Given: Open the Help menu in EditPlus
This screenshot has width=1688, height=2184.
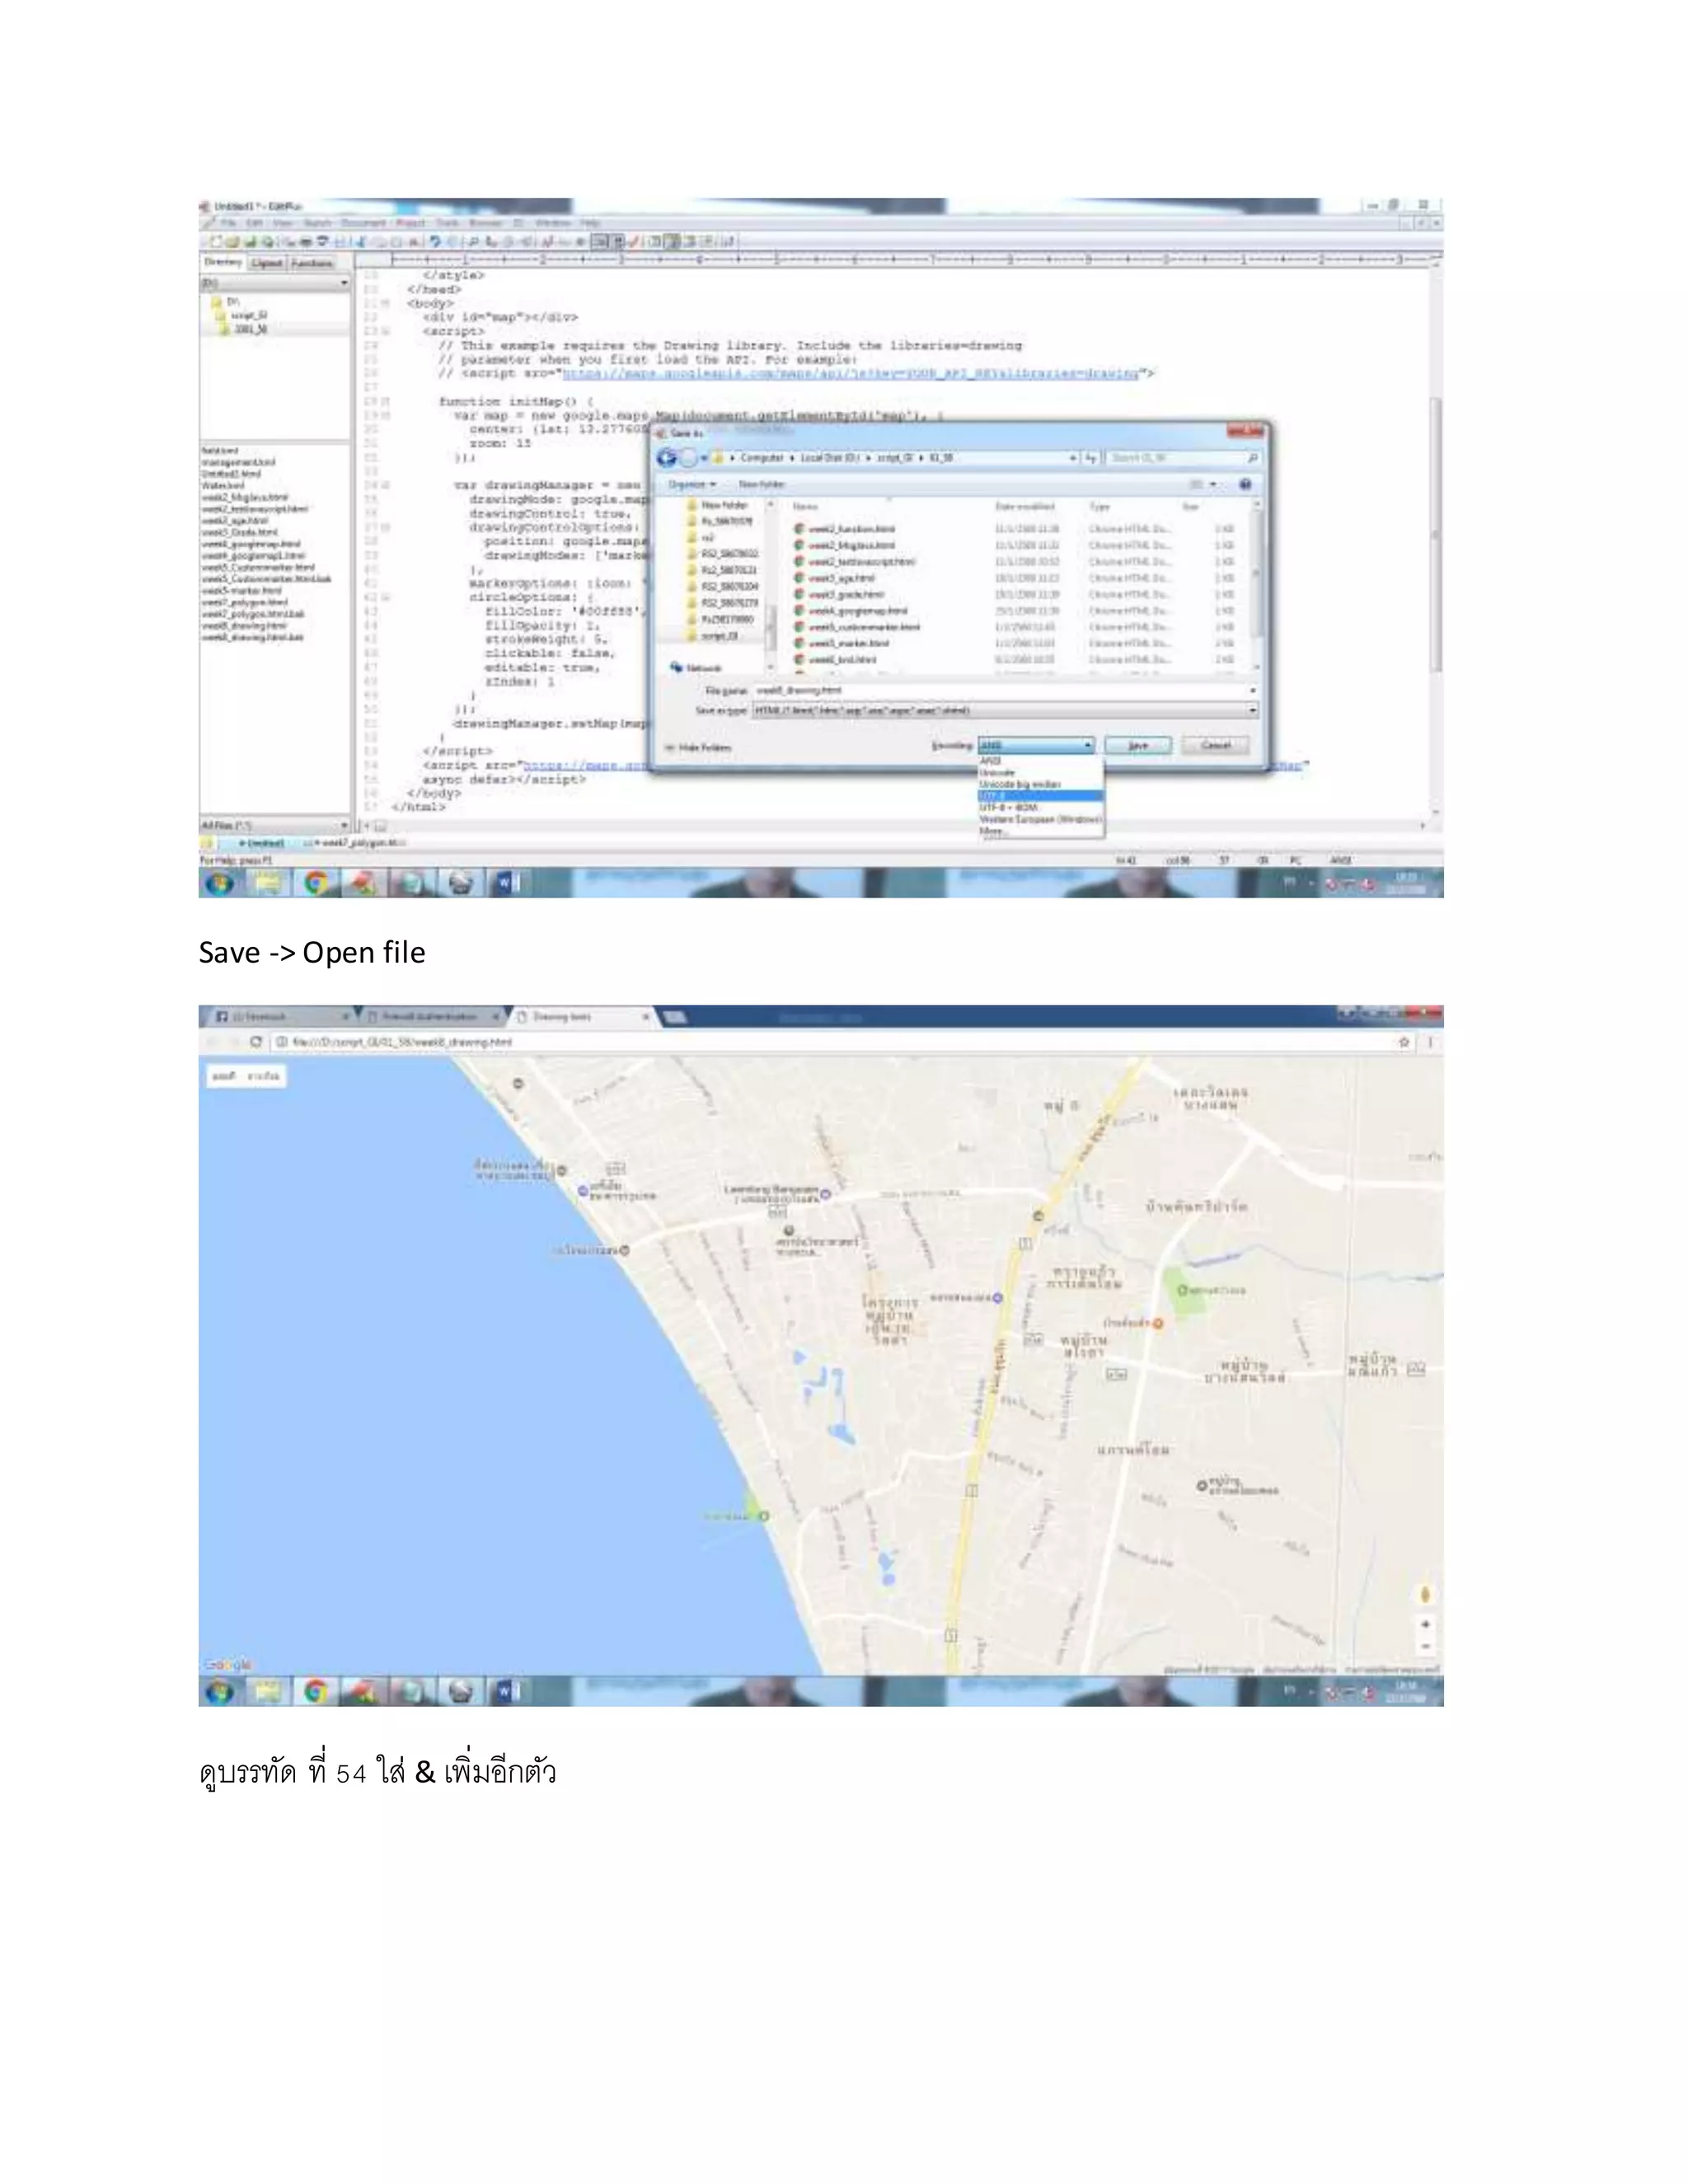Looking at the screenshot, I should point(590,223).
